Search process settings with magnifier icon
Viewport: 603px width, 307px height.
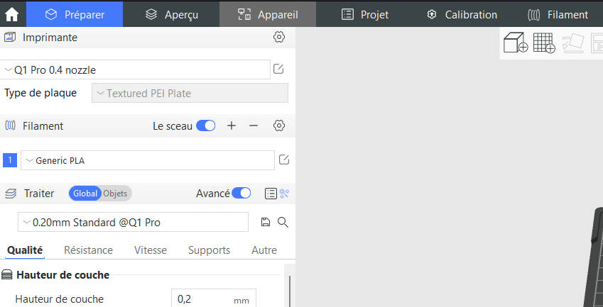(283, 222)
